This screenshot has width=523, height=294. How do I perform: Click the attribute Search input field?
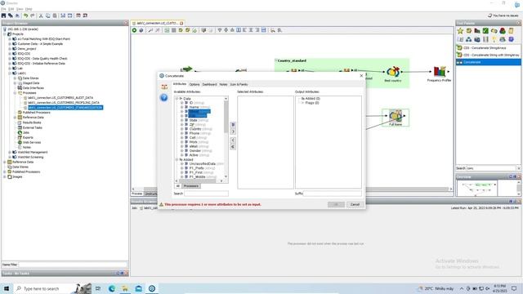pyautogui.click(x=206, y=194)
